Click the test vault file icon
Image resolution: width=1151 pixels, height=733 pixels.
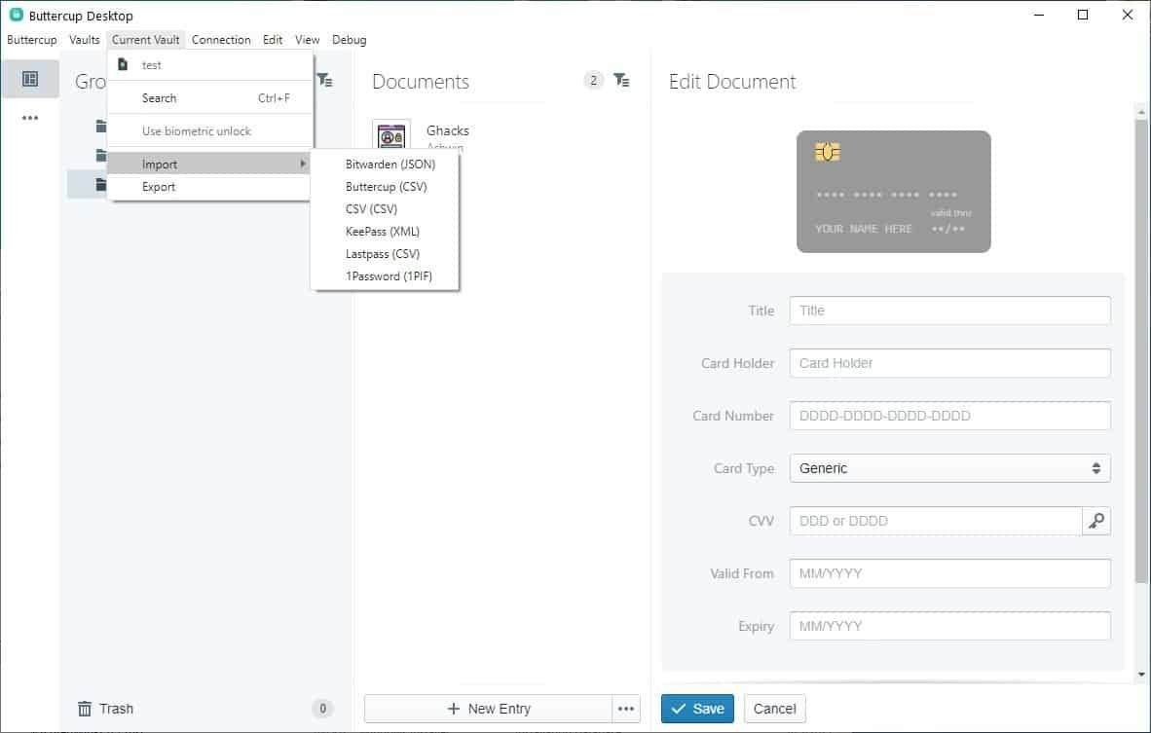[123, 64]
